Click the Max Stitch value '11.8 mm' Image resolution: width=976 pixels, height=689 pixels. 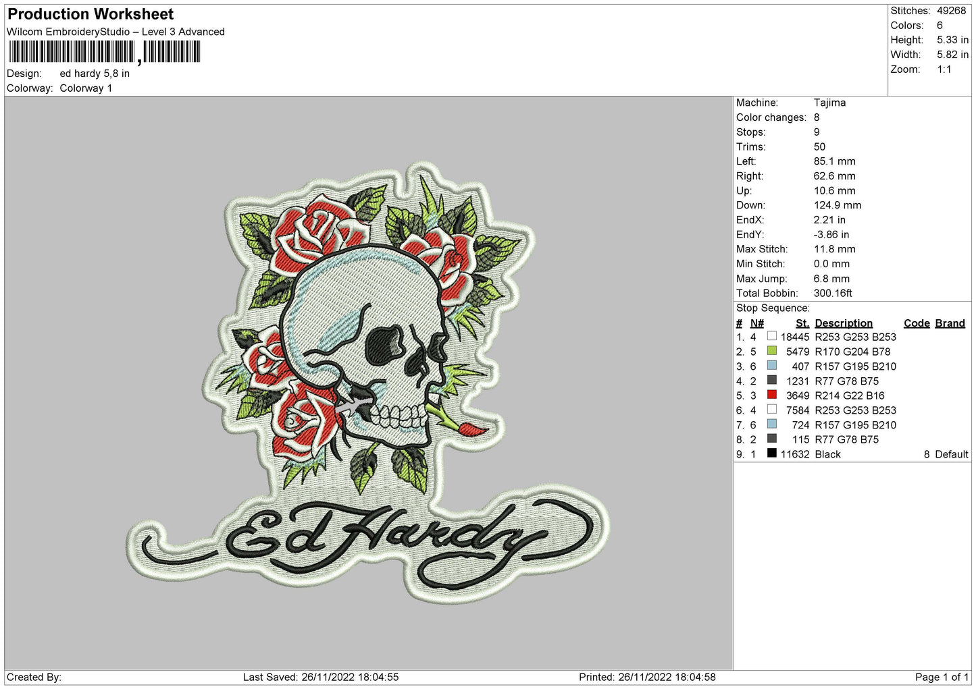point(834,249)
